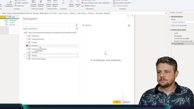Select the Calendario list item

[35, 36]
